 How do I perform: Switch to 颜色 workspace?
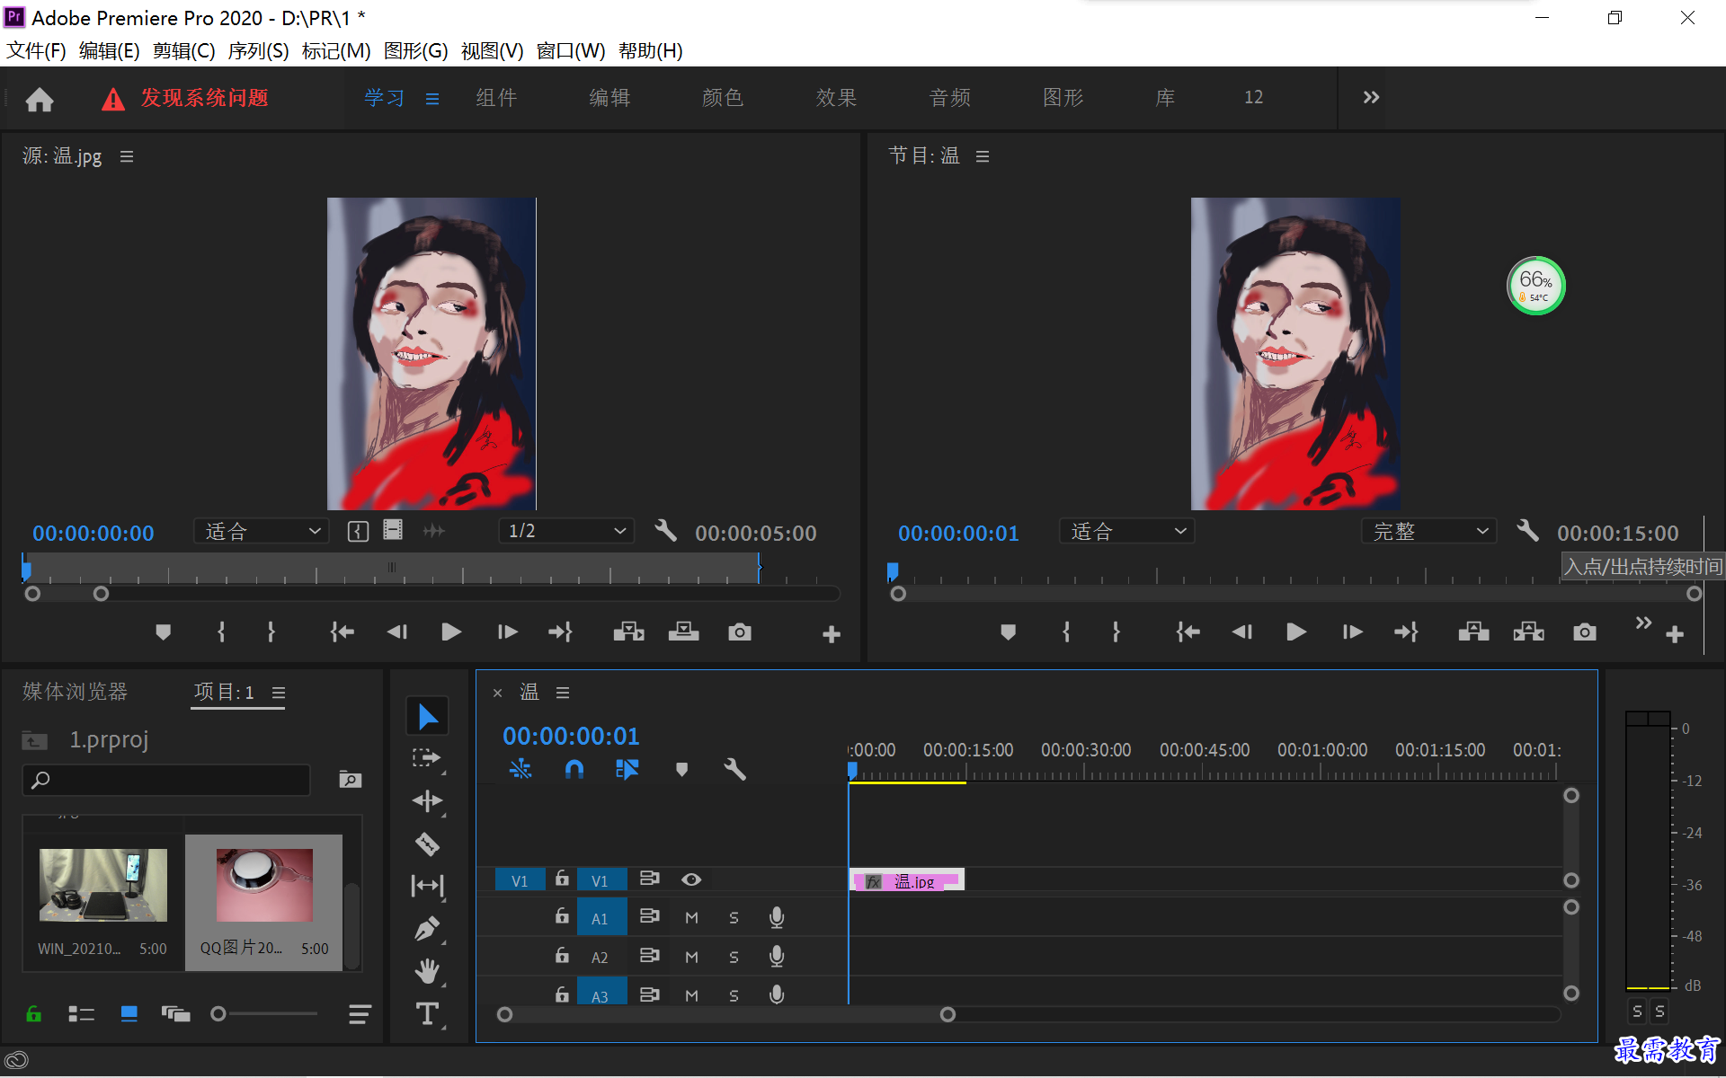click(x=723, y=97)
